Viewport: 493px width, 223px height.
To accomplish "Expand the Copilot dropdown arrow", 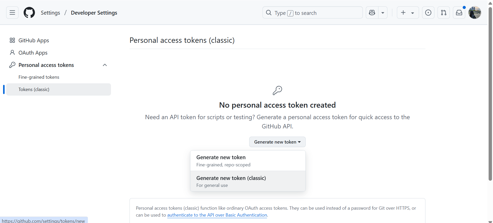I will 383,13.
